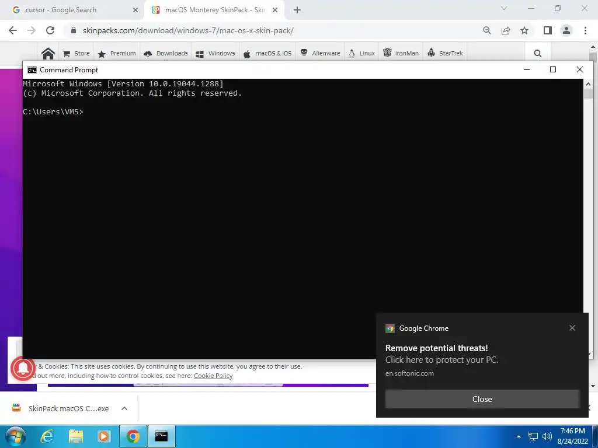The image size is (598, 448).
Task: Expand Chrome tab search chevron
Action: click(x=504, y=8)
